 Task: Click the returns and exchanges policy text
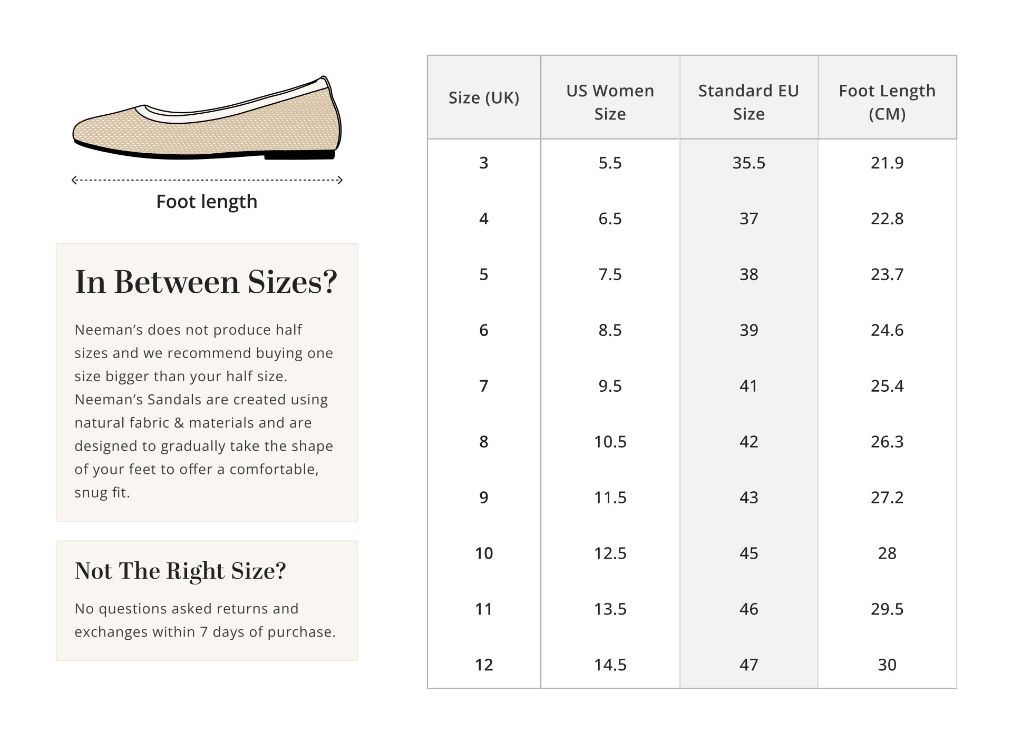click(x=205, y=620)
